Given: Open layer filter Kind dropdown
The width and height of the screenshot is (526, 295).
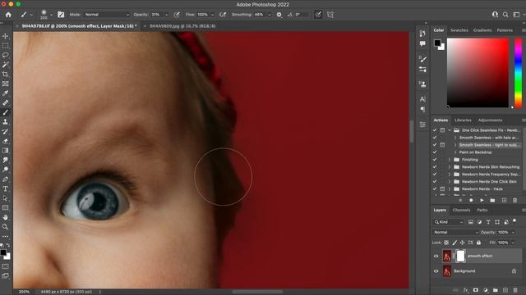Looking at the screenshot, I should point(449,222).
